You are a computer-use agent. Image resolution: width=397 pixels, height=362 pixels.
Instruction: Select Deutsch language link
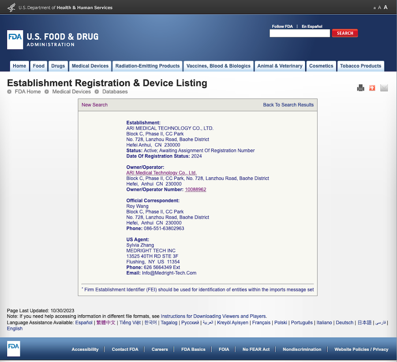tap(345, 322)
